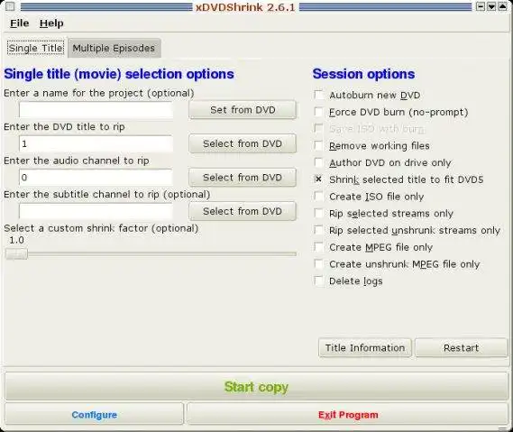Switch to the Multiple Episodes tab
The height and width of the screenshot is (432, 513).
114,48
